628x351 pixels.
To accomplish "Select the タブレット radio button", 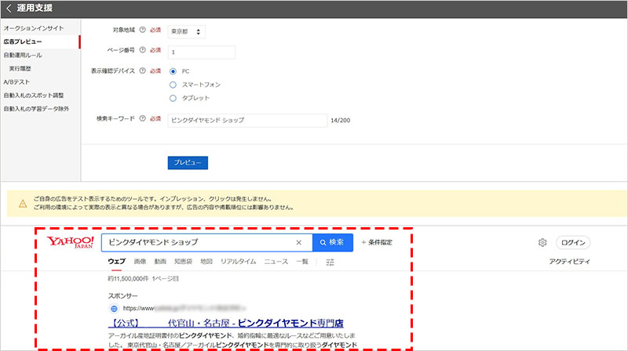I will click(173, 98).
